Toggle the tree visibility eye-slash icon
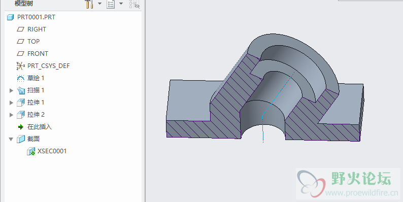The width and height of the screenshot is (403, 202). click(135, 4)
